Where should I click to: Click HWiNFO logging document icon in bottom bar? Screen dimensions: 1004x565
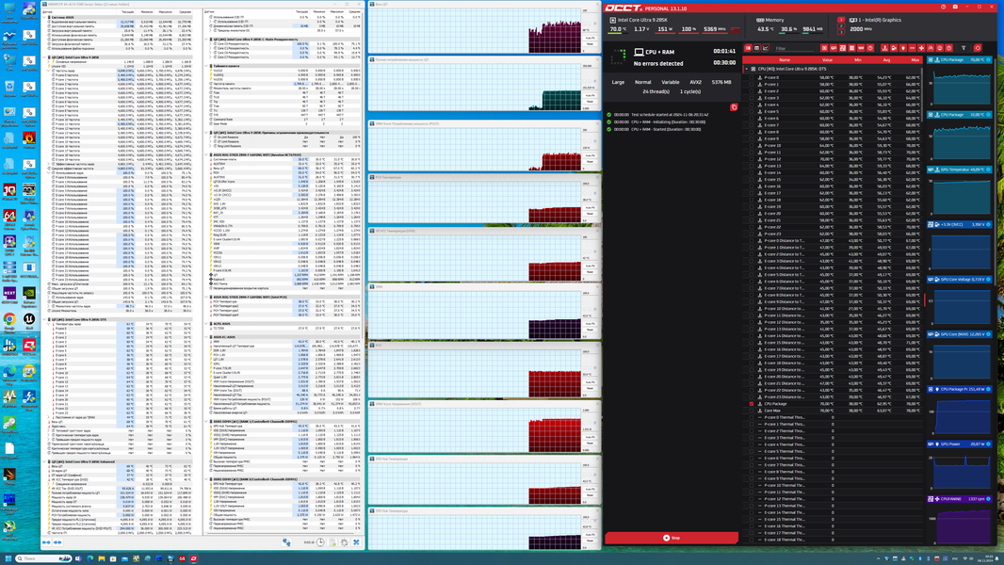point(332,542)
